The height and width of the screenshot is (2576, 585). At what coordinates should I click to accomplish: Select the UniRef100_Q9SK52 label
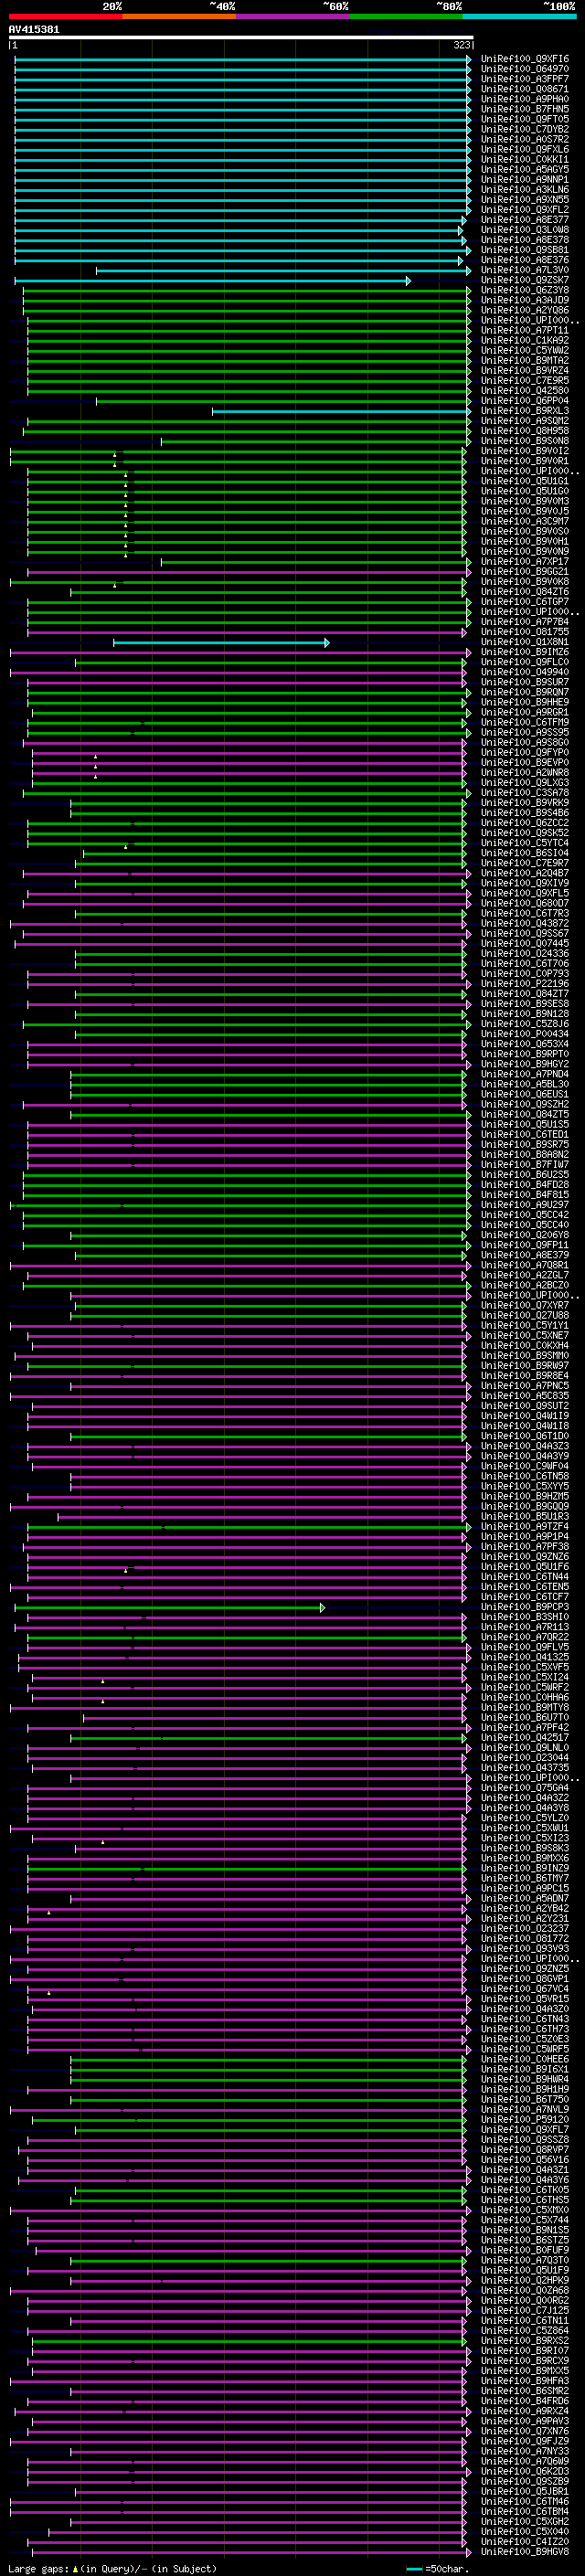pos(525,833)
